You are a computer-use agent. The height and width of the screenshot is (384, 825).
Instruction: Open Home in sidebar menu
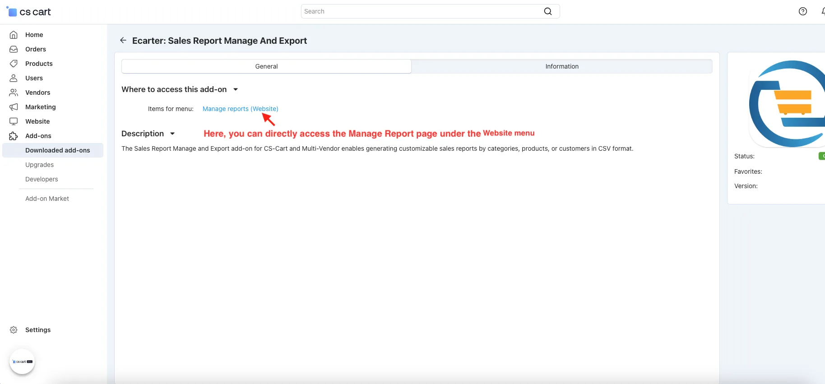[x=34, y=35]
